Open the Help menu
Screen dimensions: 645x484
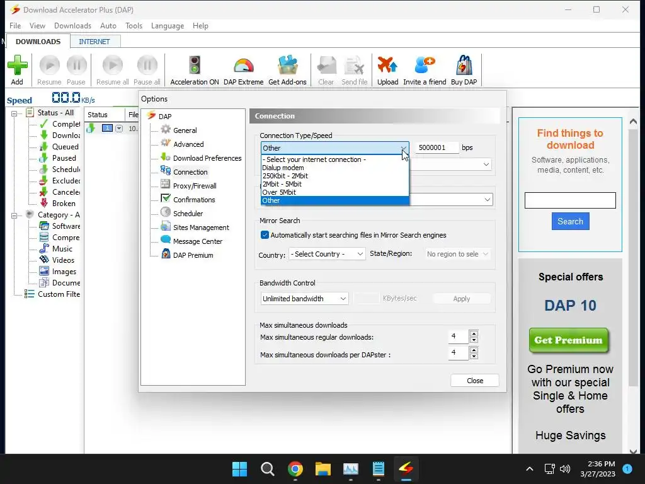200,25
